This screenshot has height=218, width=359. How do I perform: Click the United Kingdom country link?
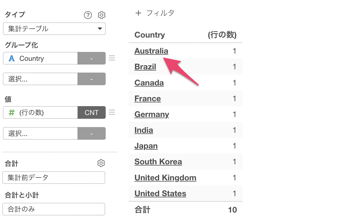[x=165, y=178]
